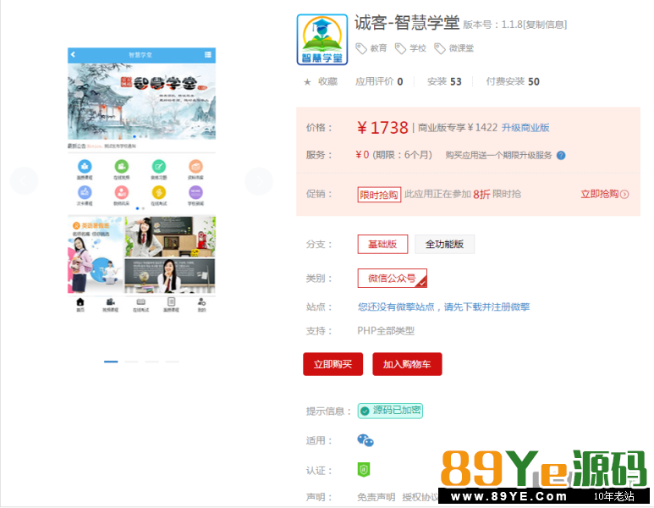Click the WeChat icon beside 适用
The image size is (654, 508).
(x=365, y=440)
